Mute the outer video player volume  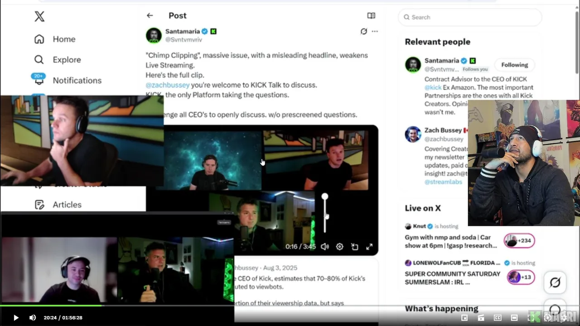33,318
